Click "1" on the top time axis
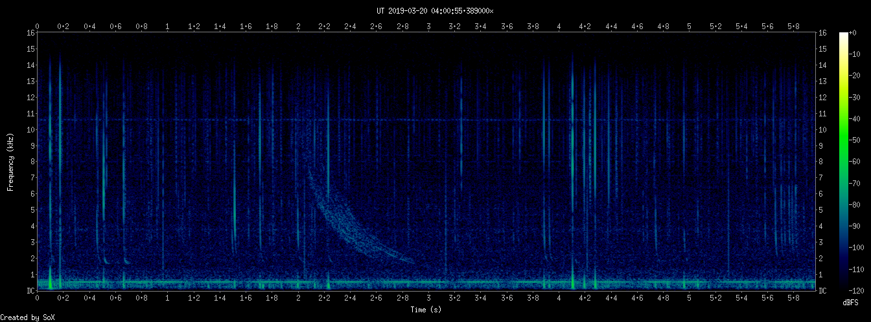871x322 pixels. 168,27
